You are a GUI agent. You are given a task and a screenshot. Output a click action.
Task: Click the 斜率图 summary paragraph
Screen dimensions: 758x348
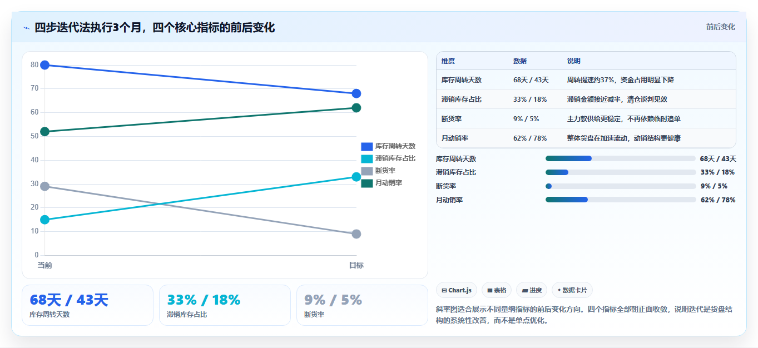tap(585, 315)
